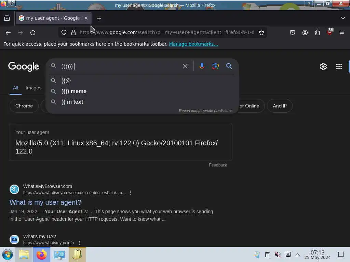Viewport: 350px width, 262px height.
Task: Submit search with blue magnifier button
Action: 229,66
